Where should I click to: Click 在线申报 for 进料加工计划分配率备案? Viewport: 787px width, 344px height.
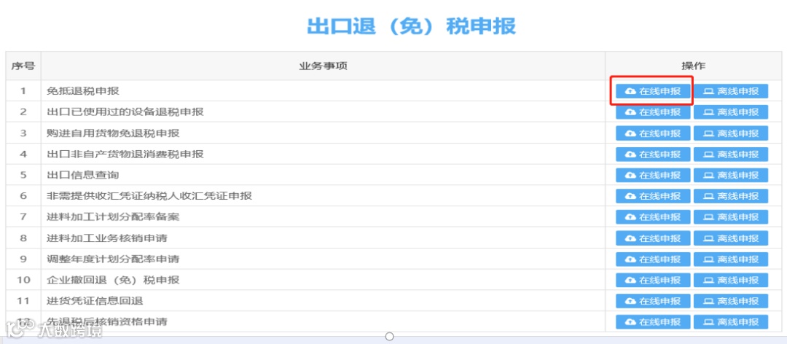tap(653, 217)
